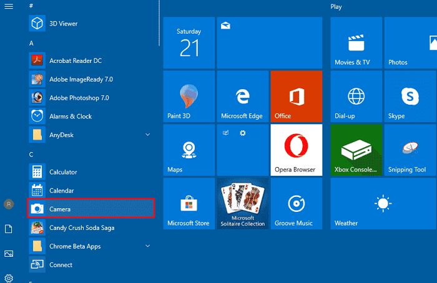Launch the Connect app
Viewport: 437px width, 283px height.
coord(91,265)
